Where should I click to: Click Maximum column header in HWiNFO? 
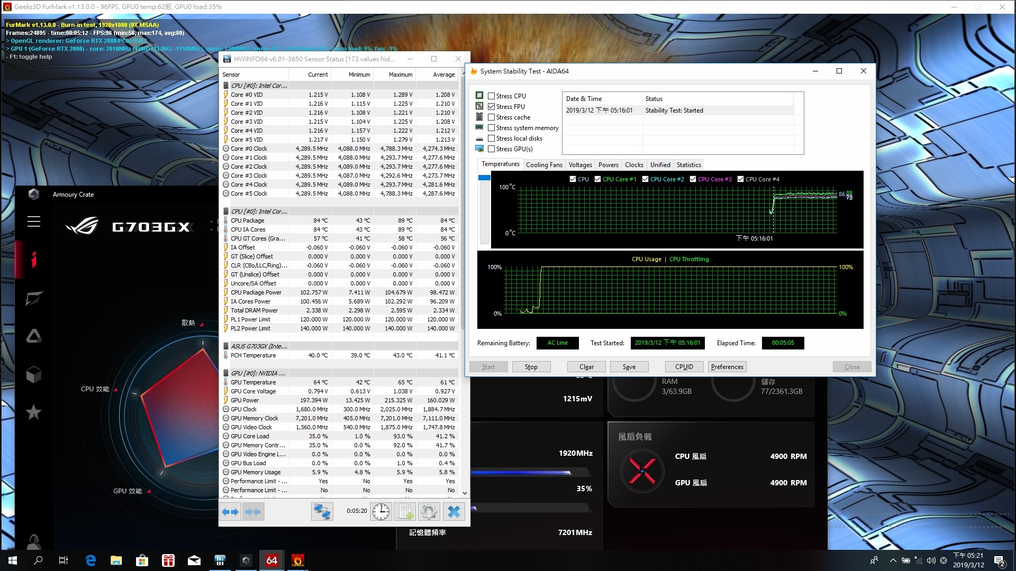coord(400,75)
